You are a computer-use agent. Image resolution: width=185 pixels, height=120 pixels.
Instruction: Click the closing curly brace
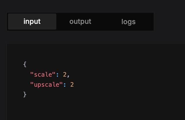25,94
